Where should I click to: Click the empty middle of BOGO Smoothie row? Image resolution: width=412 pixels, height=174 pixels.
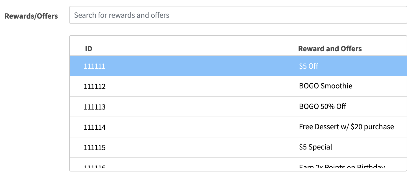(x=198, y=86)
